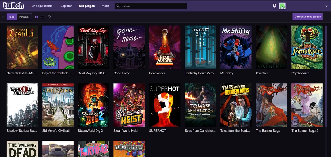The width and height of the screenshot is (331, 157).
Task: Open The Banner Saga cover
Action: 272,105
